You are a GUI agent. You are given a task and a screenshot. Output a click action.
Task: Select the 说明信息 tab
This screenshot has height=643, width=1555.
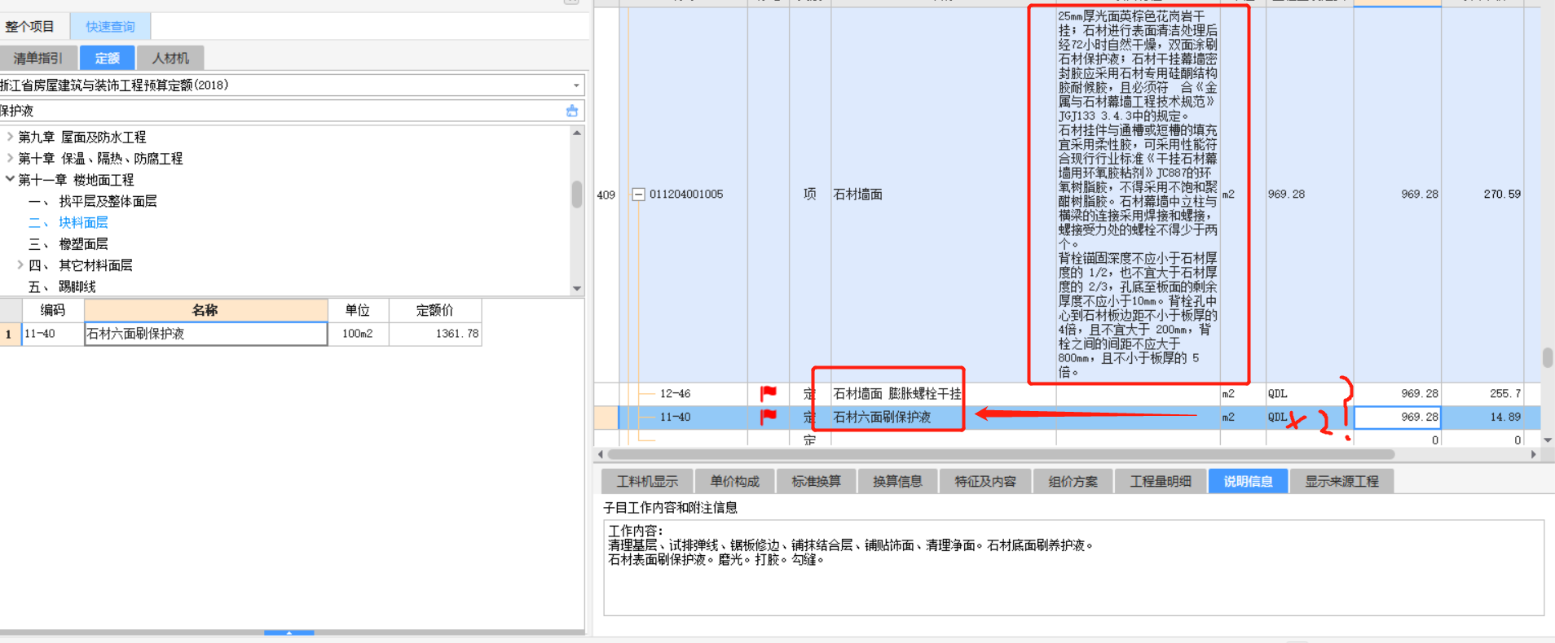[1248, 482]
